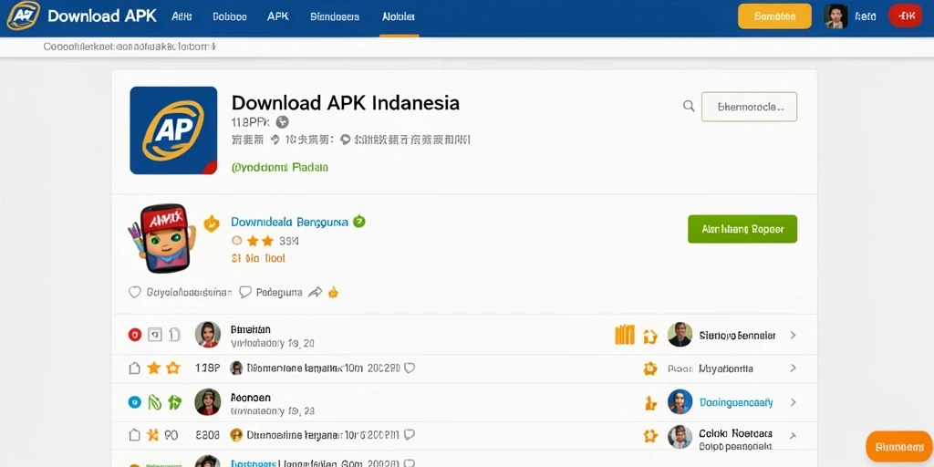
Task: Click the orange puzzle icon in the Bmahtan row
Action: click(x=649, y=337)
